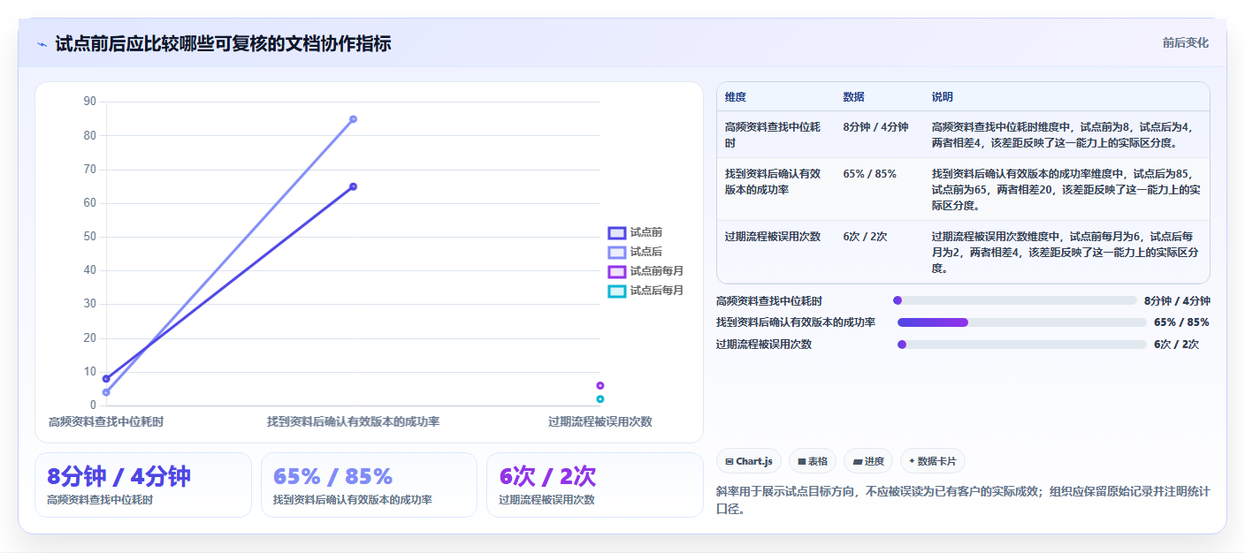The image size is (1245, 553).
Task: Open the 6次 / 2次 data card
Action: click(x=594, y=485)
